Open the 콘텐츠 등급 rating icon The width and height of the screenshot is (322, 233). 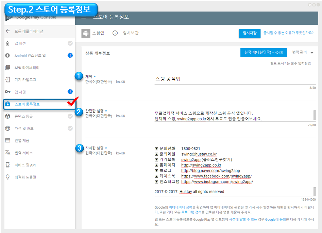point(7,116)
